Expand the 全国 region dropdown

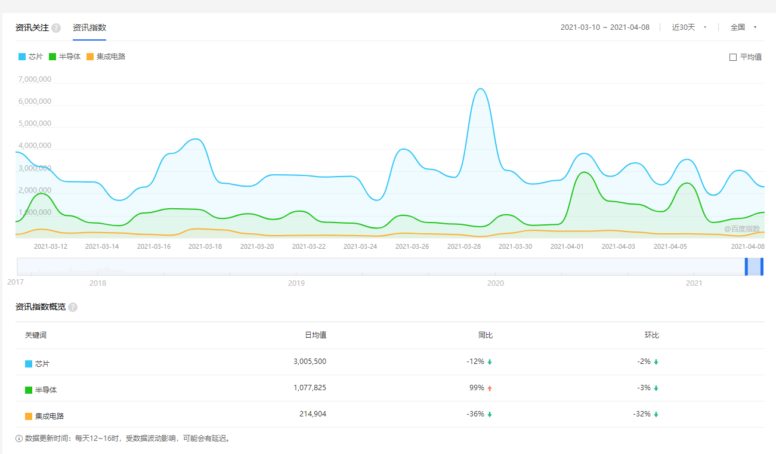point(743,27)
